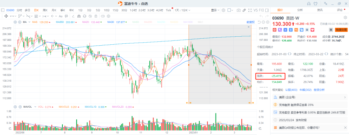The image size is (349, 135).
Task: Select the wave pattern drawing tool
Action: (28, 16)
